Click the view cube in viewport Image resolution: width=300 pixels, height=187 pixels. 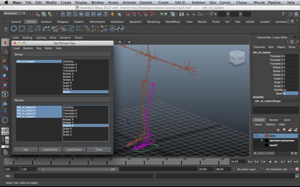(x=236, y=58)
